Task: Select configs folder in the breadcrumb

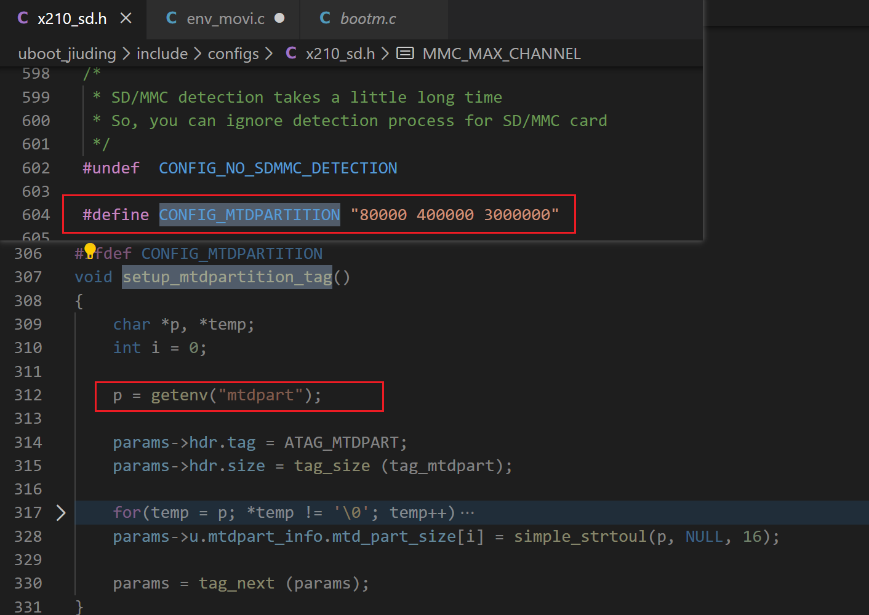Action: coord(233,54)
